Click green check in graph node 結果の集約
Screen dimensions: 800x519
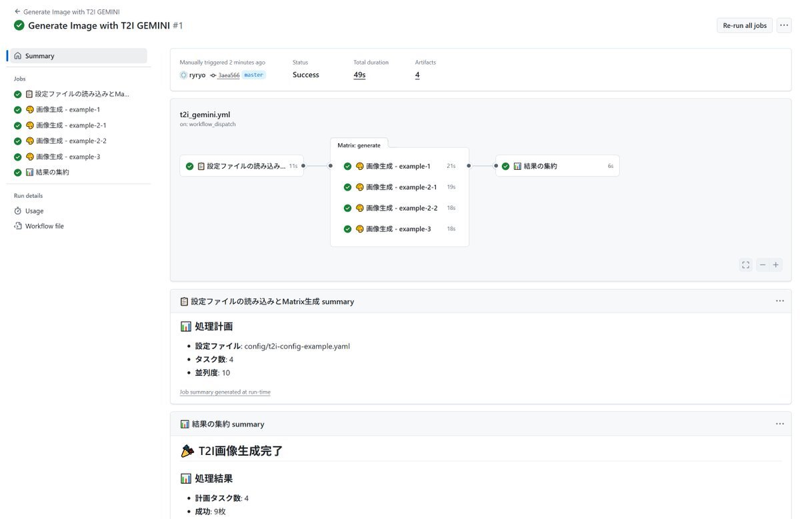coord(506,166)
